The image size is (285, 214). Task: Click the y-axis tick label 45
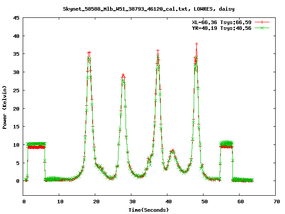tap(16, 18)
